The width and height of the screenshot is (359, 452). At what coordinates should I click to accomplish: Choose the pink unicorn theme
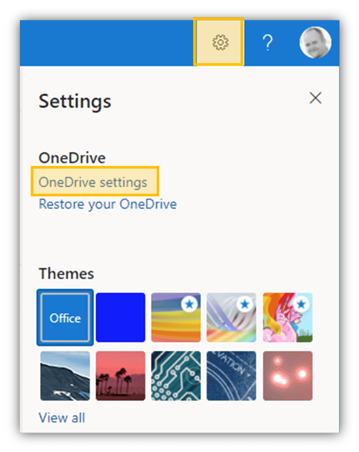click(x=287, y=318)
